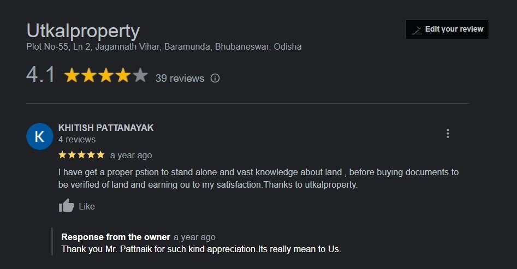Click the '39 reviews' count
The image size is (517, 269).
180,78
